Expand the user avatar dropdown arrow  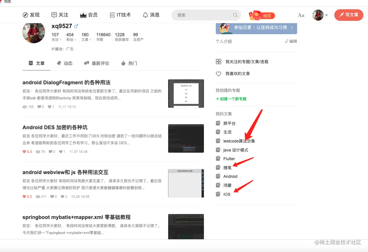tap(326, 15)
